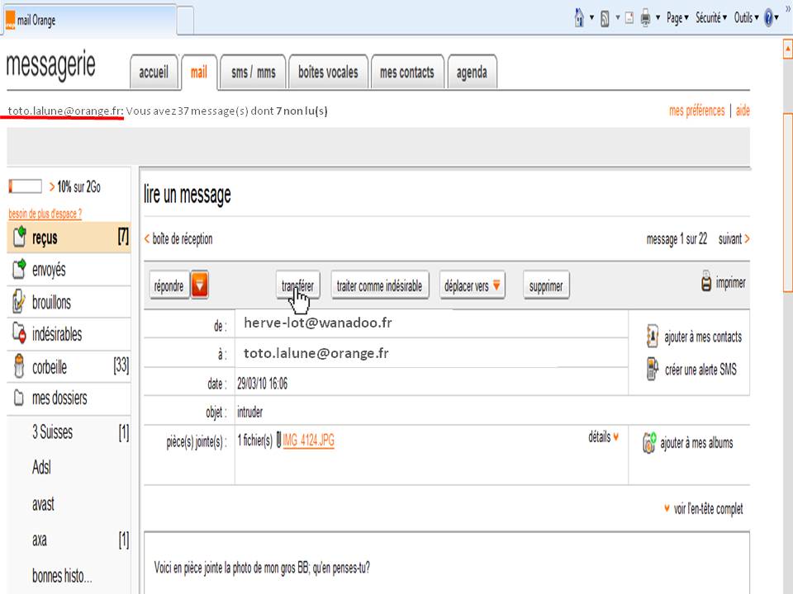Open the avast folder
This screenshot has height=594, width=793.
coord(43,503)
